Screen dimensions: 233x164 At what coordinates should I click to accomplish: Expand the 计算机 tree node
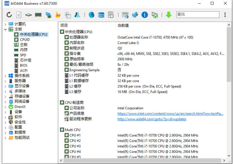click(5, 24)
